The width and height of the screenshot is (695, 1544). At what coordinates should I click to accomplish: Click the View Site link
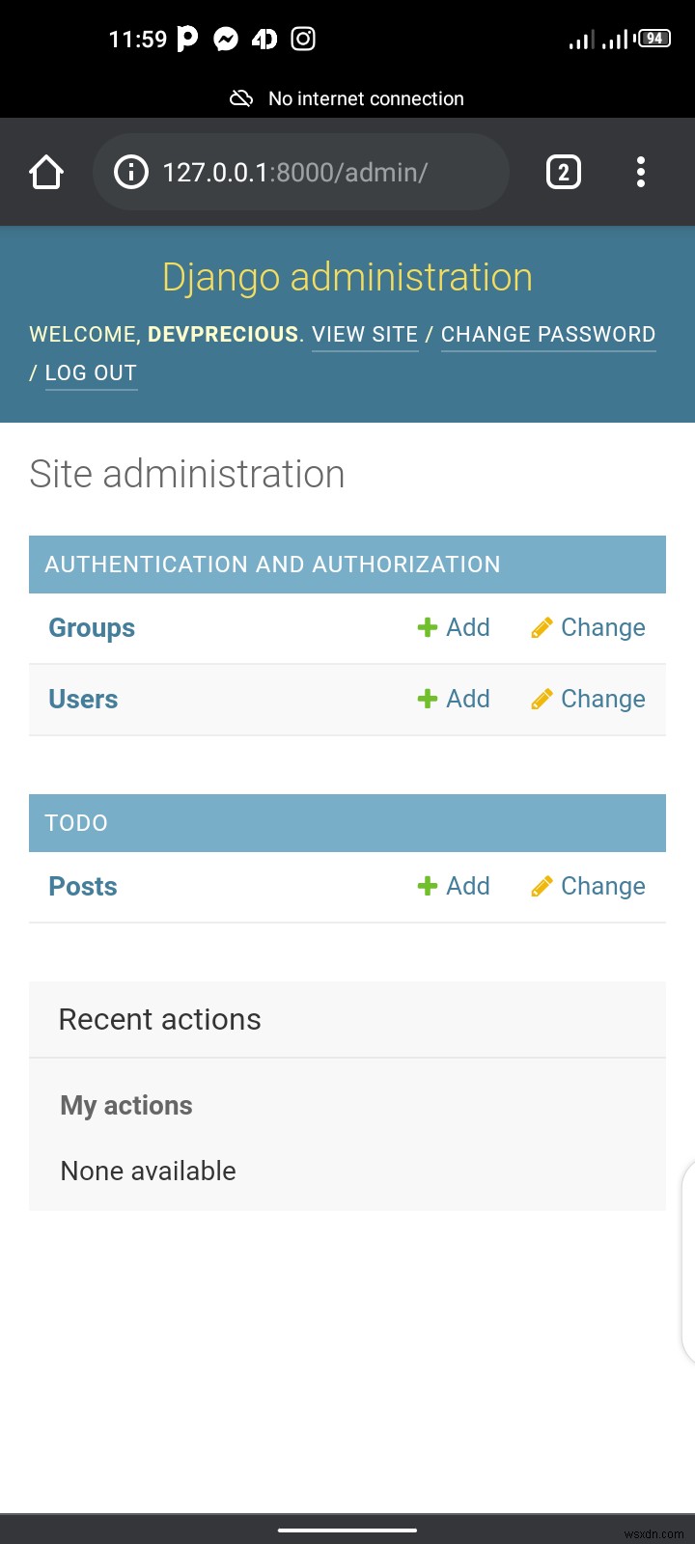click(365, 335)
